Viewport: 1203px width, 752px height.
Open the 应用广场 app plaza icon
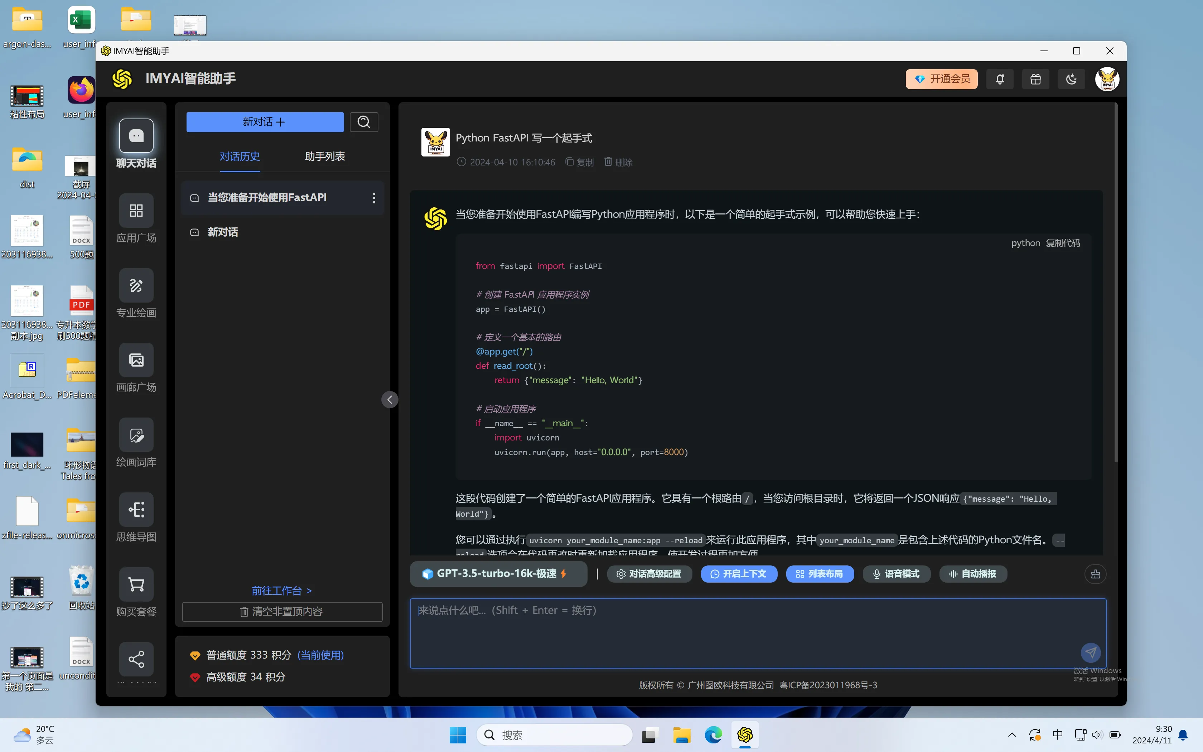[136, 211]
